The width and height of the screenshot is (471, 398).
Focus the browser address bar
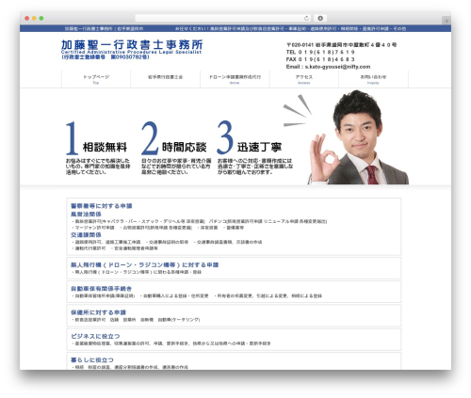pos(222,19)
